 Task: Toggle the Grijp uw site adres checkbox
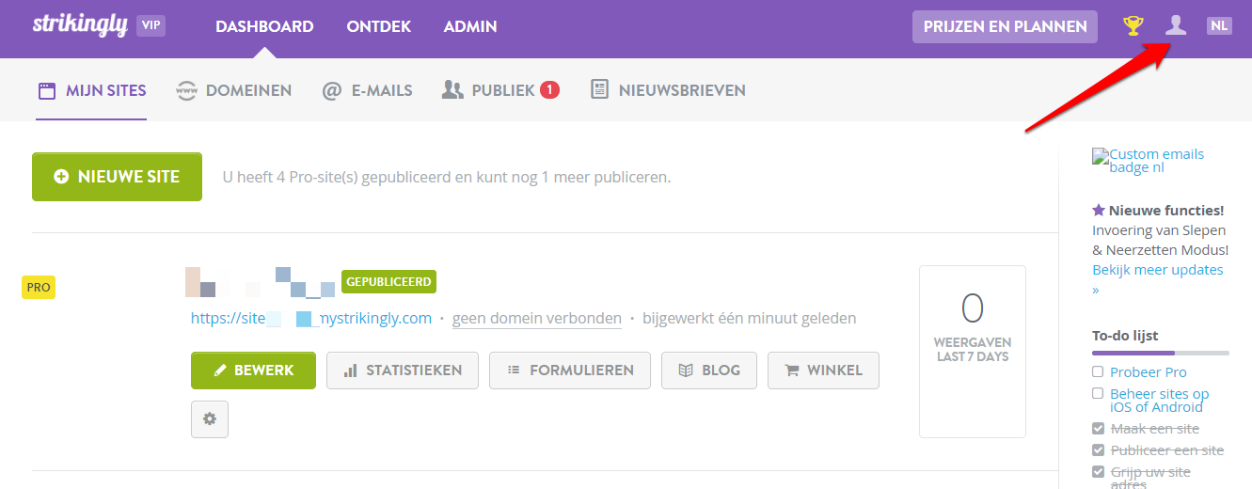click(1098, 471)
